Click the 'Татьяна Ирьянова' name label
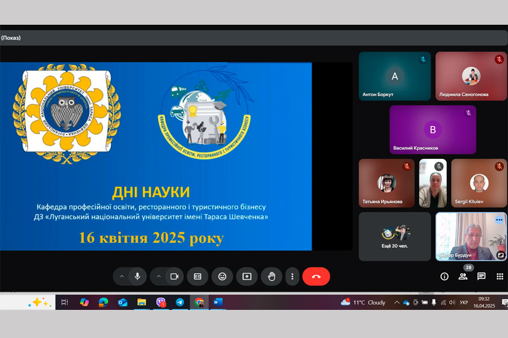The width and height of the screenshot is (508, 338). click(x=382, y=202)
